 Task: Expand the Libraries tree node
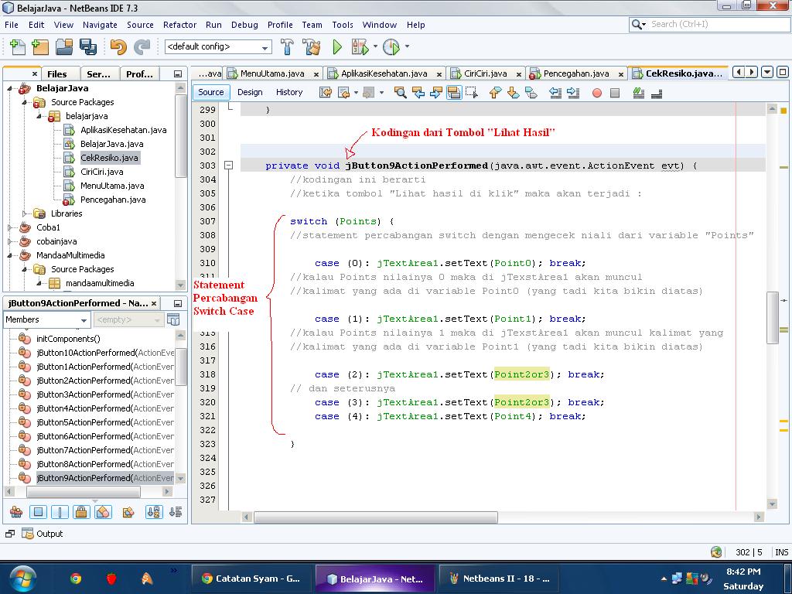tap(26, 213)
